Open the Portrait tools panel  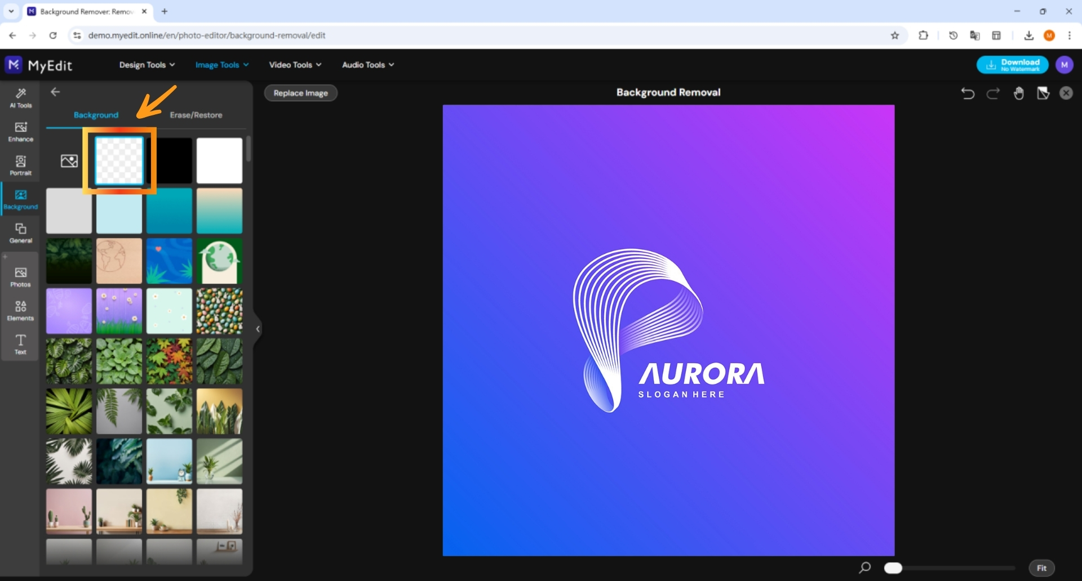(20, 165)
